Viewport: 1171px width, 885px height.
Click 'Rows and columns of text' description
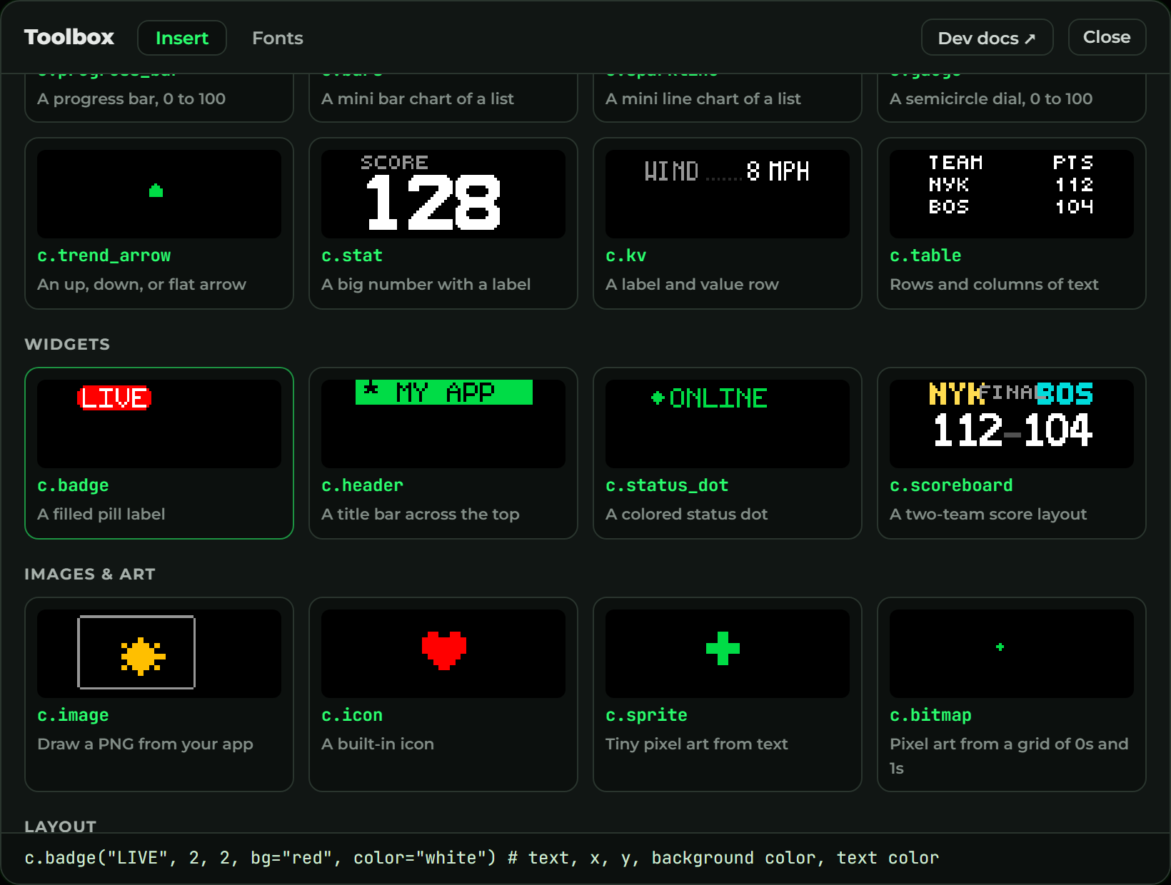[994, 284]
